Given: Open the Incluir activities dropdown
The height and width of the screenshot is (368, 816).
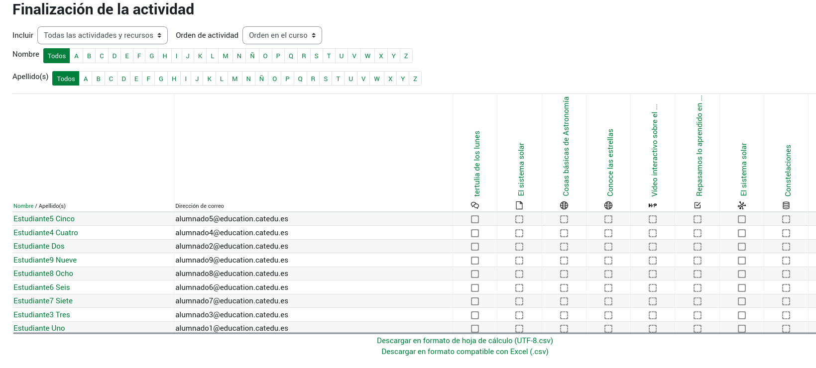Looking at the screenshot, I should (103, 35).
